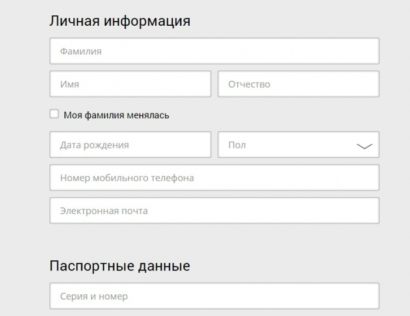Screen dimensions: 410x316
Task: Select the passport series and number box
Action: tap(214, 296)
